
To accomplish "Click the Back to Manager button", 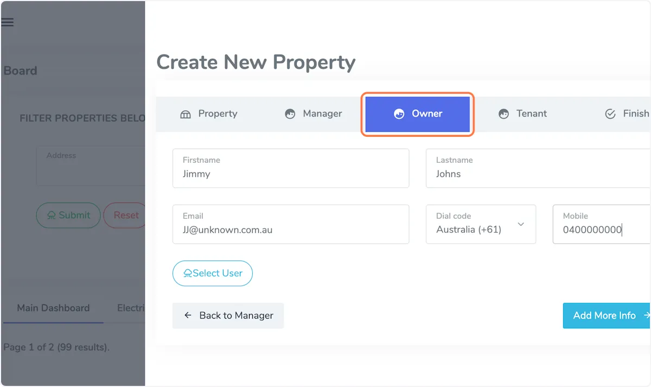I will (x=228, y=315).
